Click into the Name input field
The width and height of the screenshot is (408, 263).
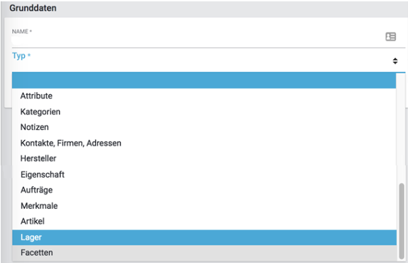(198, 41)
